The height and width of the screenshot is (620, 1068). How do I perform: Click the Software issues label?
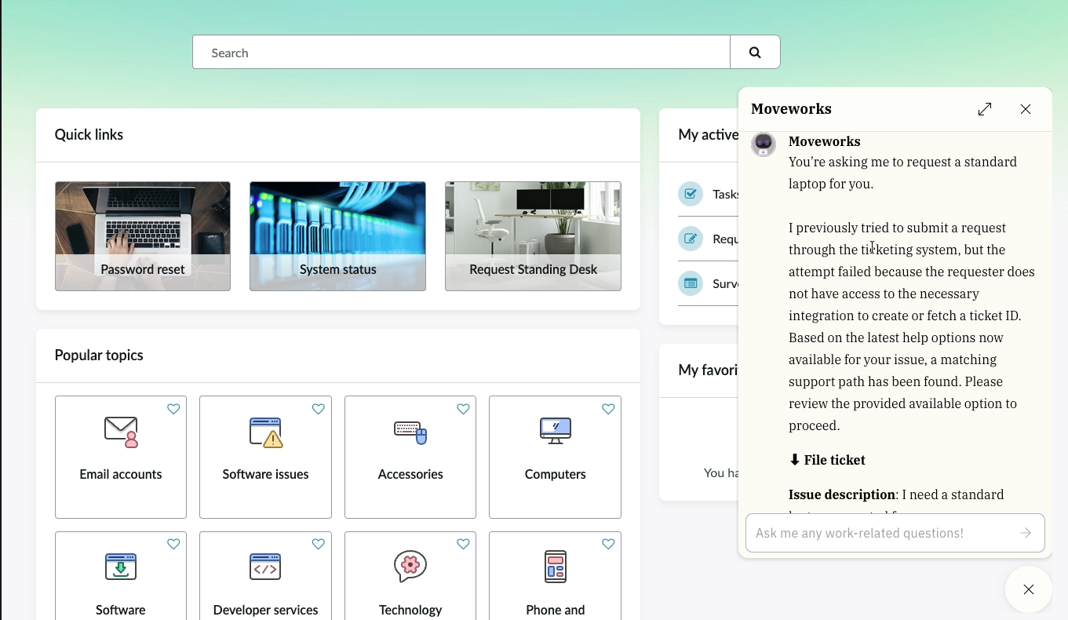point(265,474)
